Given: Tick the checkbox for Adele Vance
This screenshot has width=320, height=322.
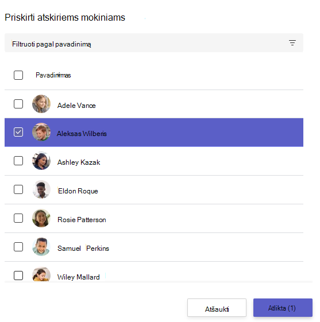Looking at the screenshot, I should [18, 104].
